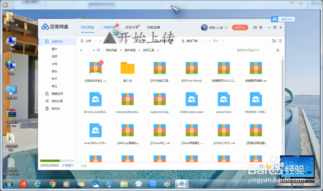The image size is (323, 191).
Task: Open 计算机 desktop icon
Action: coord(11,44)
